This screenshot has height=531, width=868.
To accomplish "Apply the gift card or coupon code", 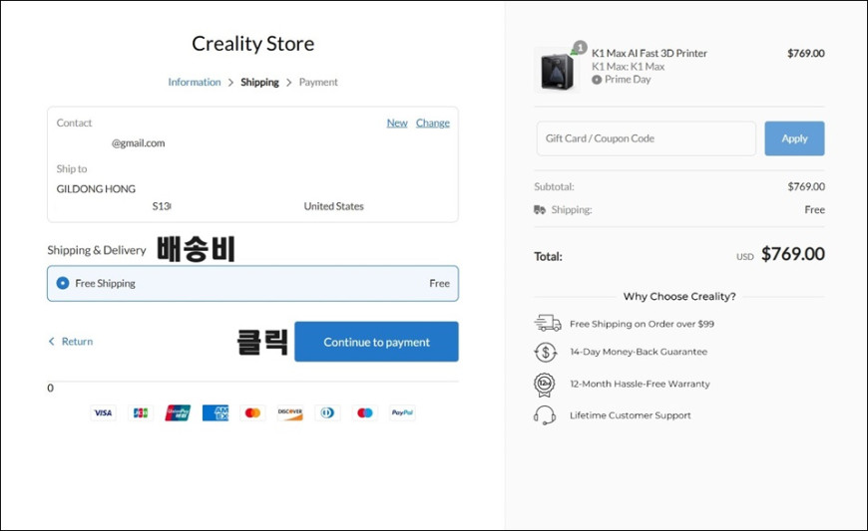I will coord(794,138).
